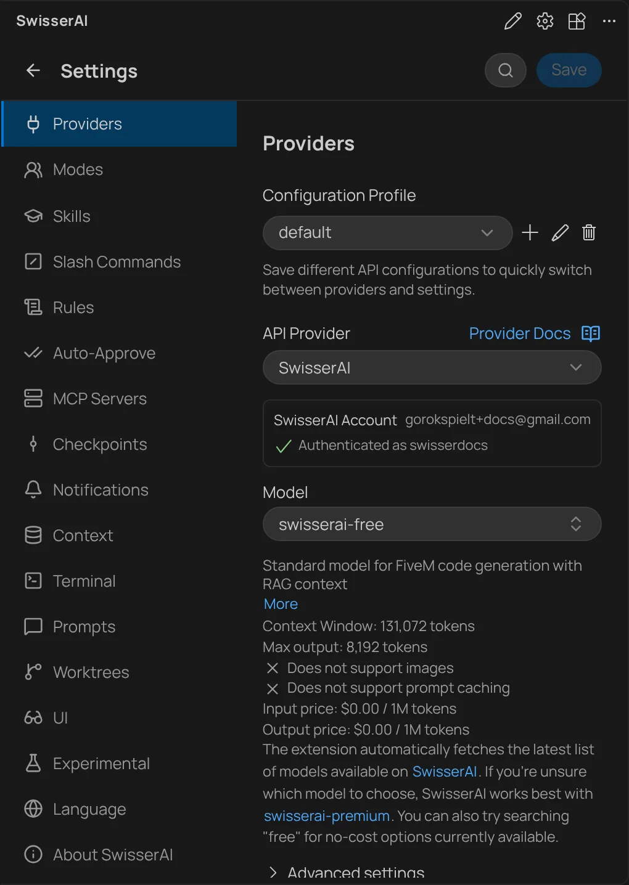Go back using the left arrow

[33, 71]
